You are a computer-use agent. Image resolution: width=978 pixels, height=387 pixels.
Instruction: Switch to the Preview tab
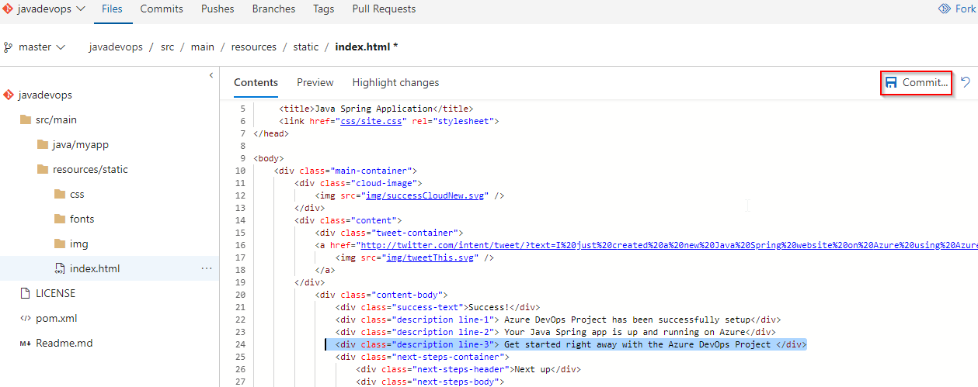(x=315, y=82)
